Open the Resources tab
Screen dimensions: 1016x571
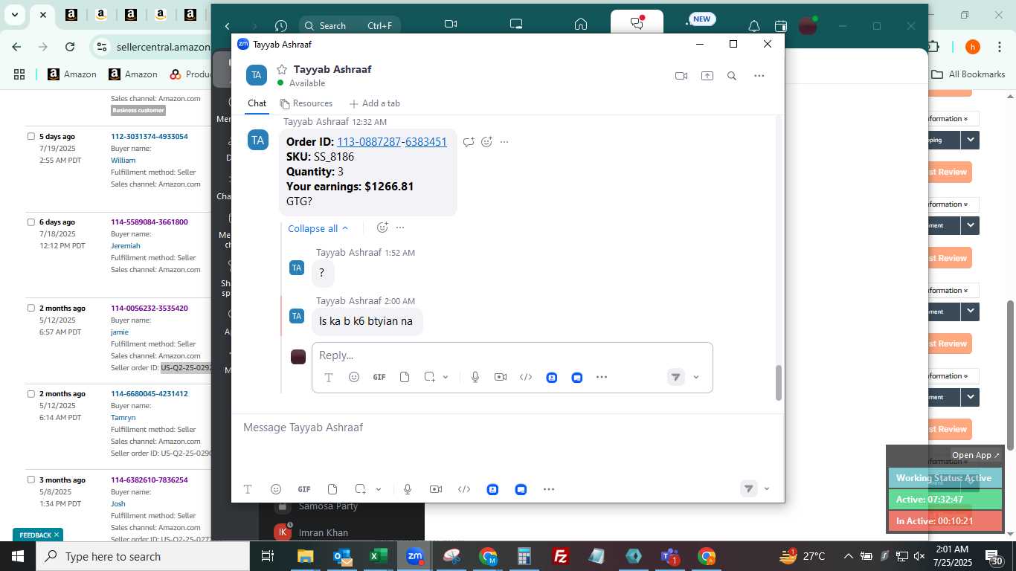pos(306,103)
